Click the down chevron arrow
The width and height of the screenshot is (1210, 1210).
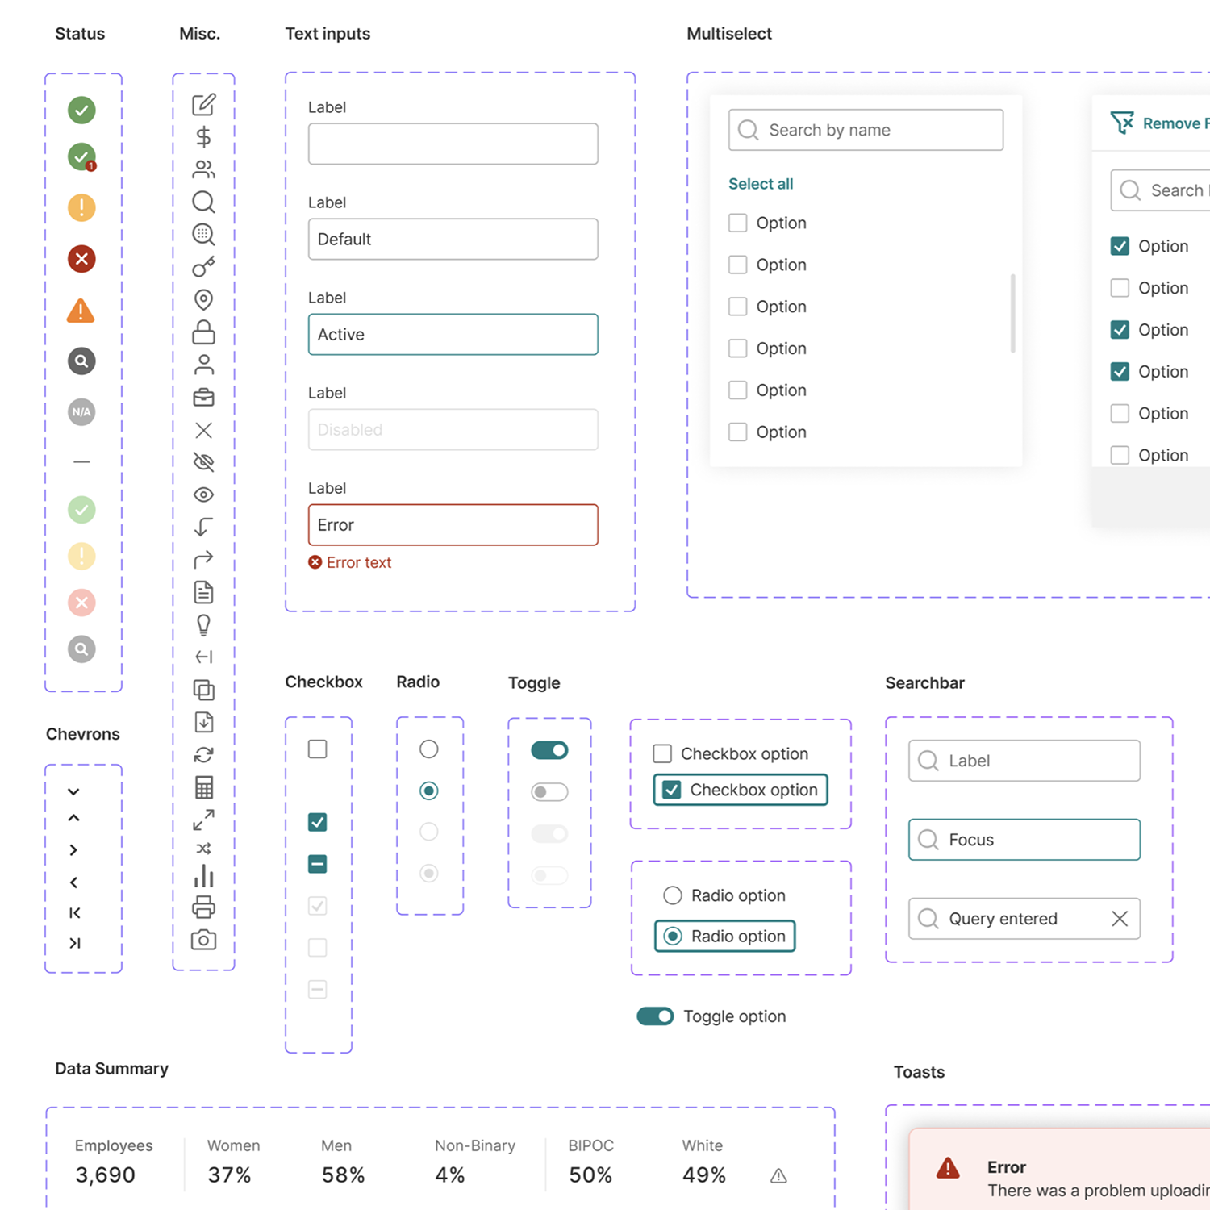pos(73,792)
